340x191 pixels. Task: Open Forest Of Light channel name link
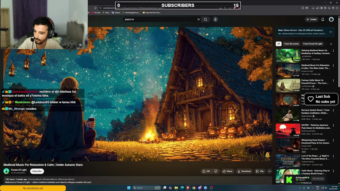pos(19,170)
